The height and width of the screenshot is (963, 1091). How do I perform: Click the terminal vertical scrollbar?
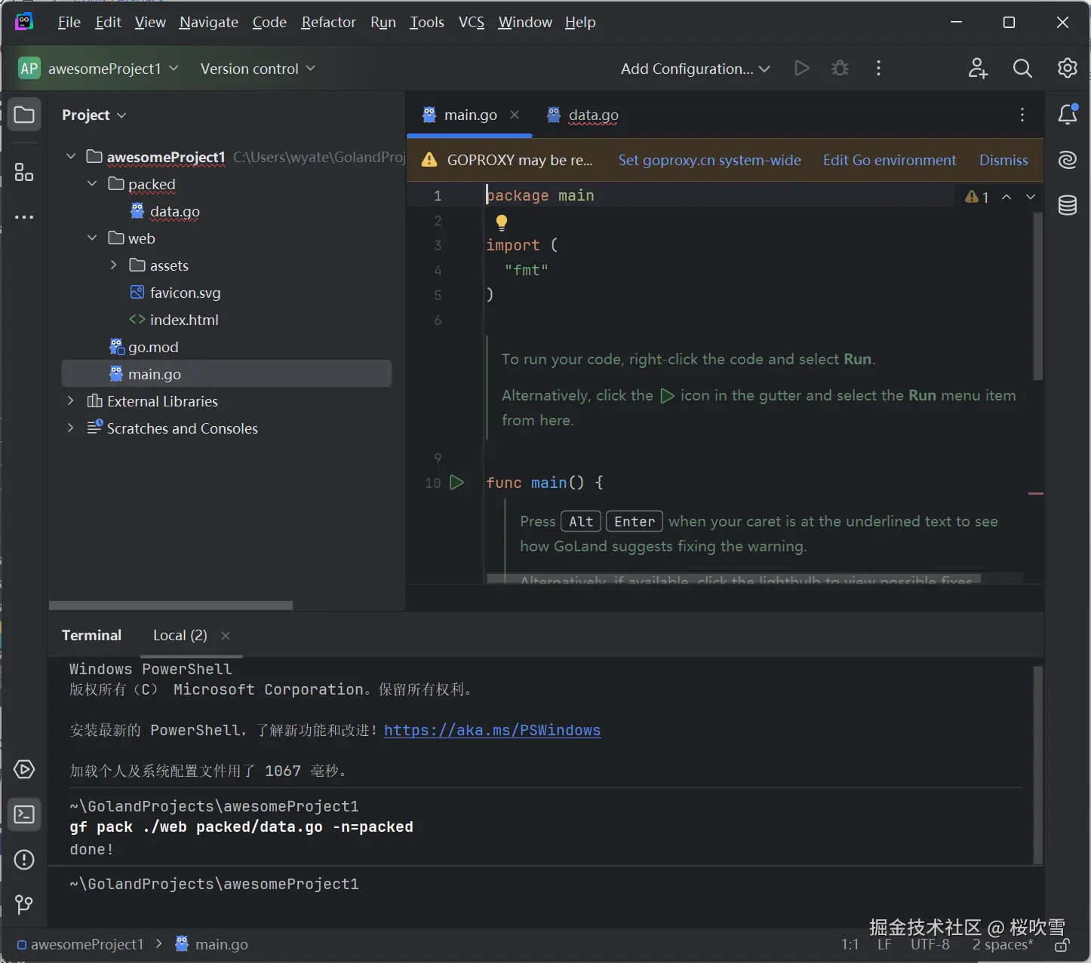pyautogui.click(x=1038, y=765)
